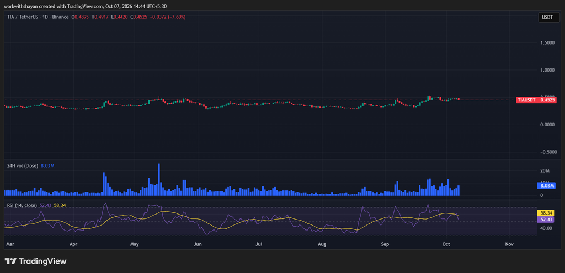
Task: Click the close value C0.4525
Action: (x=140, y=17)
